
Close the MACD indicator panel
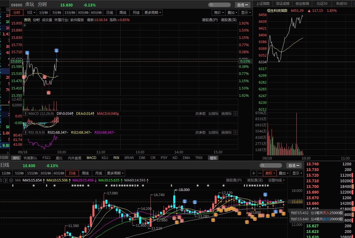click(x=236, y=114)
